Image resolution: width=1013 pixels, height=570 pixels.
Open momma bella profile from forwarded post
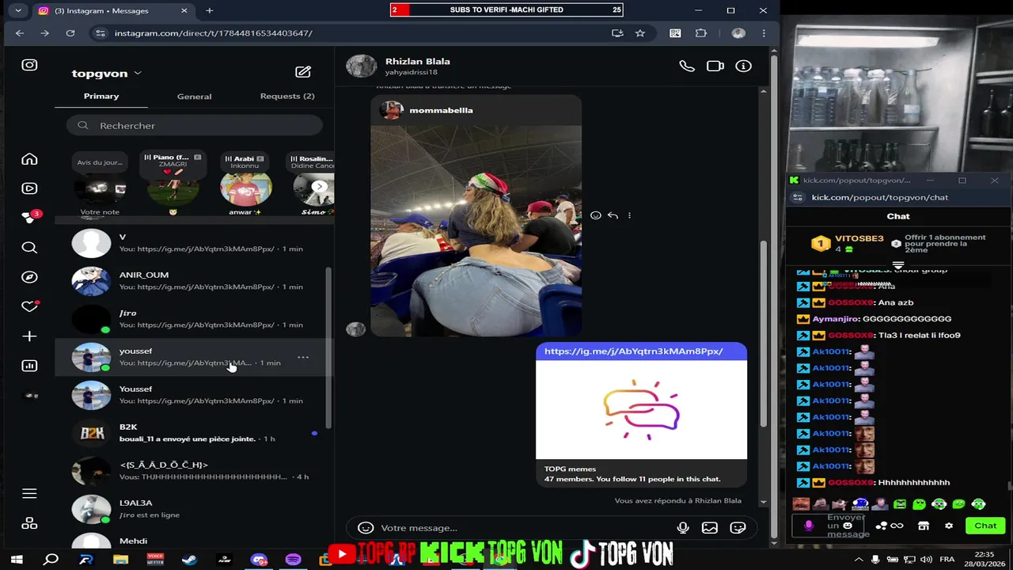(x=441, y=110)
